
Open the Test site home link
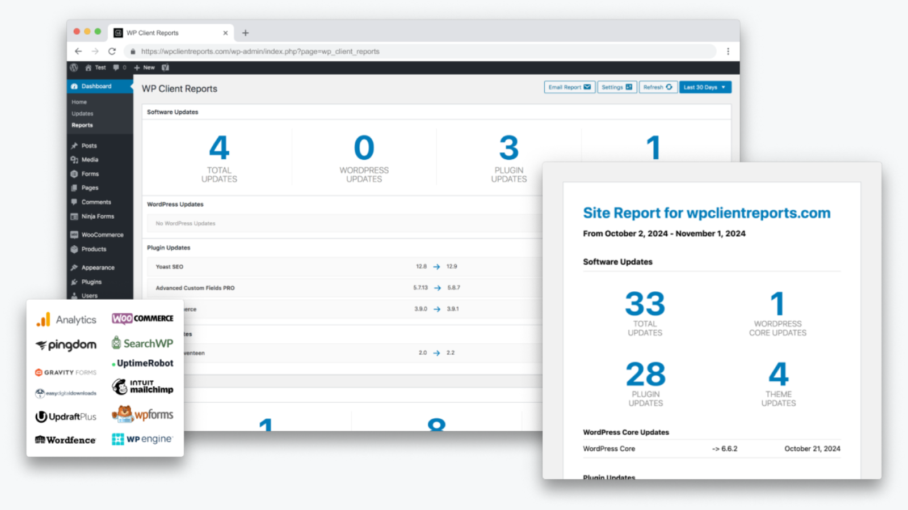pyautogui.click(x=95, y=67)
